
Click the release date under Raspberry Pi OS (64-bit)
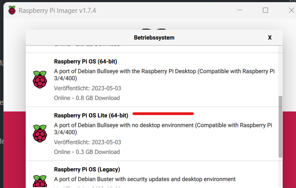click(x=81, y=88)
